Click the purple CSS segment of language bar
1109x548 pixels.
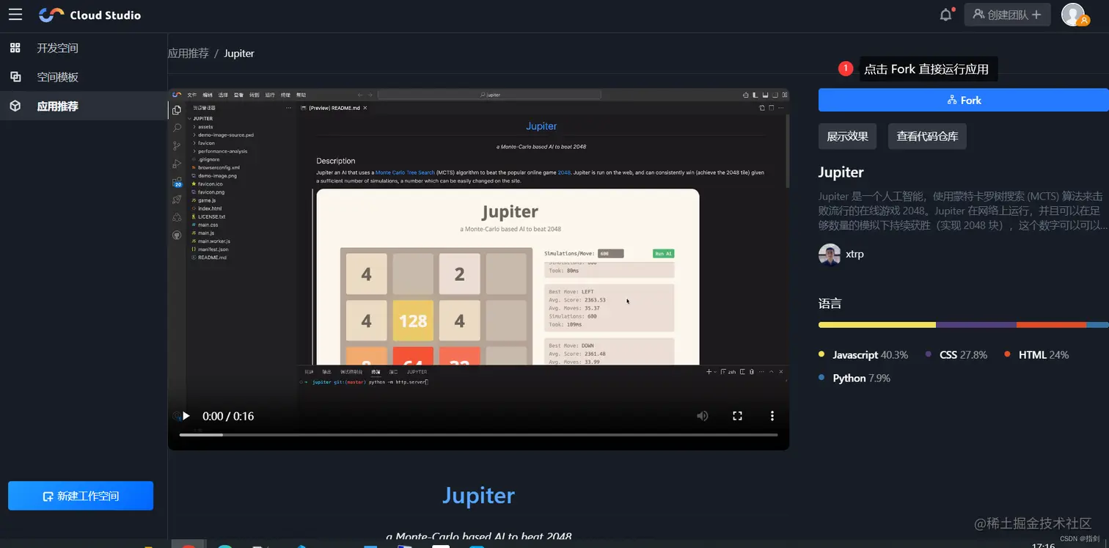coord(976,324)
